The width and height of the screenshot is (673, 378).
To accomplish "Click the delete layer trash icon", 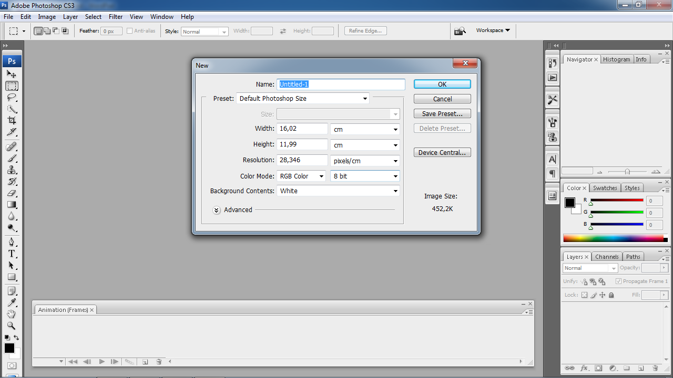I will coord(655,369).
